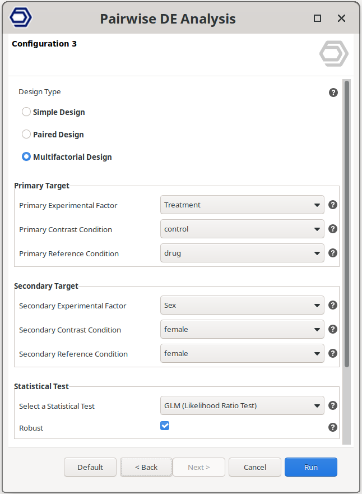The image size is (362, 494).
Task: Click help icon for Select a Statistical Test
Action: [333, 406]
